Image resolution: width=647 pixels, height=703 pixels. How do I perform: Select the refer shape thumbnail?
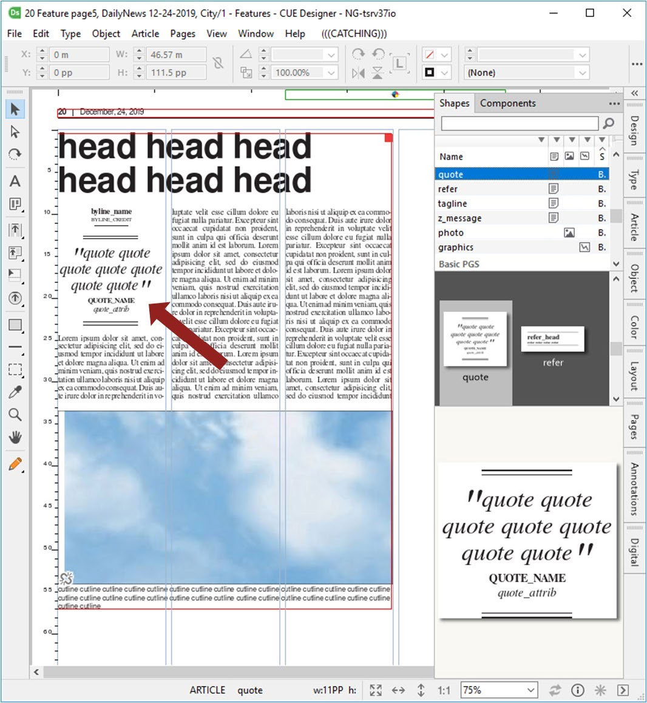pos(552,343)
